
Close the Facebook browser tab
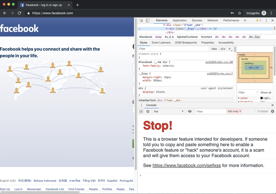coord(69,5)
